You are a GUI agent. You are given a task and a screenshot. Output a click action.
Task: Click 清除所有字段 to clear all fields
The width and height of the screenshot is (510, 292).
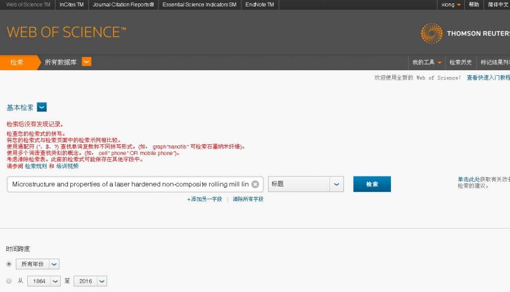[248, 199]
